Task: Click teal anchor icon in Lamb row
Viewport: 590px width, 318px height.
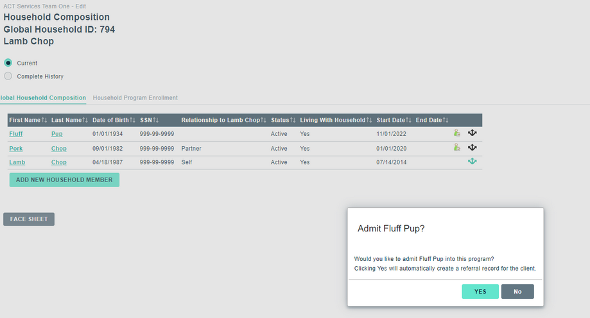Action: point(473,162)
